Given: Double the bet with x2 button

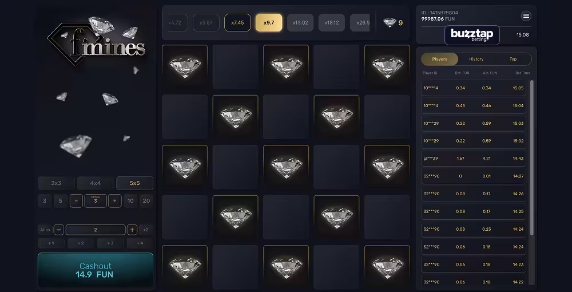Looking at the screenshot, I should pos(146,230).
